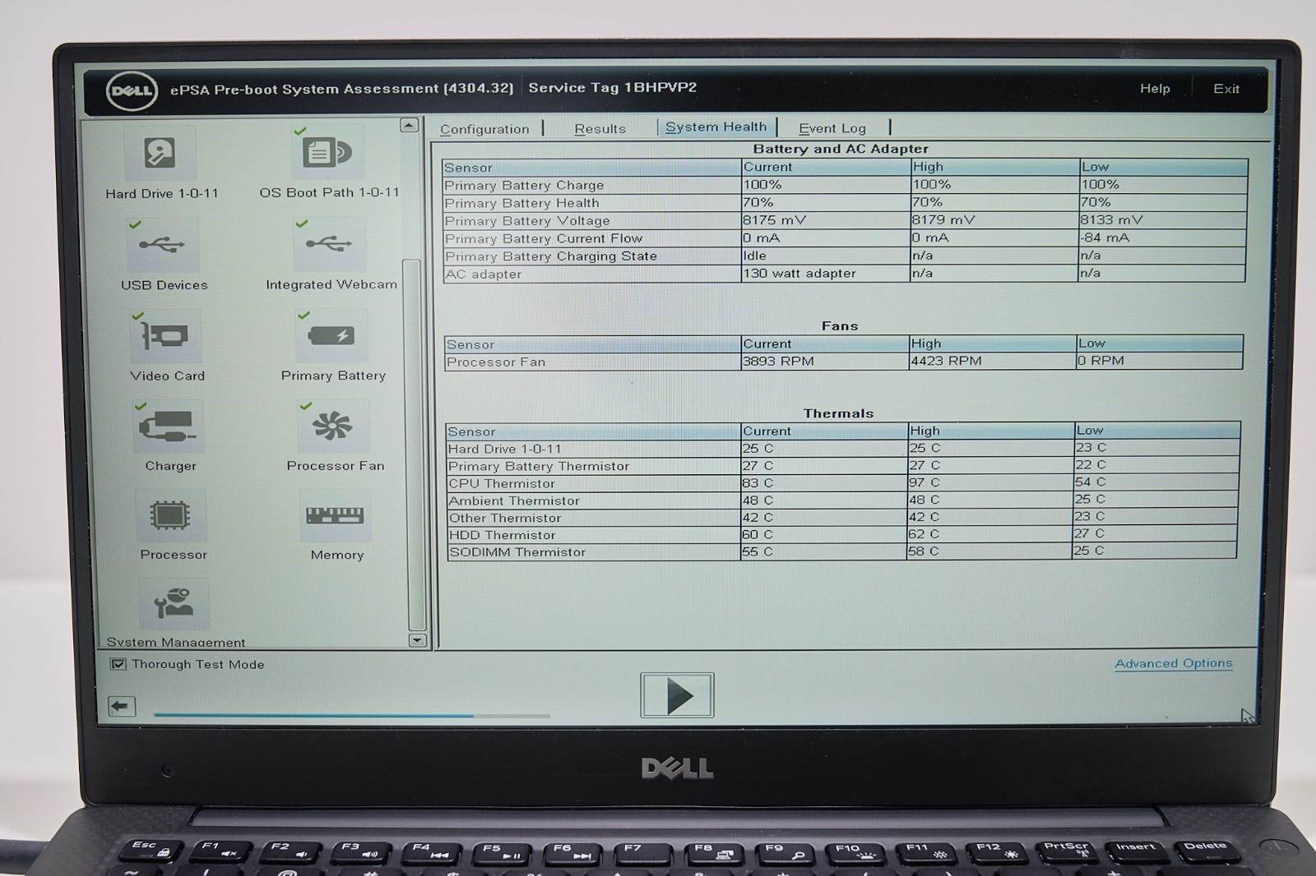Viewport: 1316px width, 876px height.
Task: Select the Hard Drive 1-0-11 device icon
Action: pos(160,153)
